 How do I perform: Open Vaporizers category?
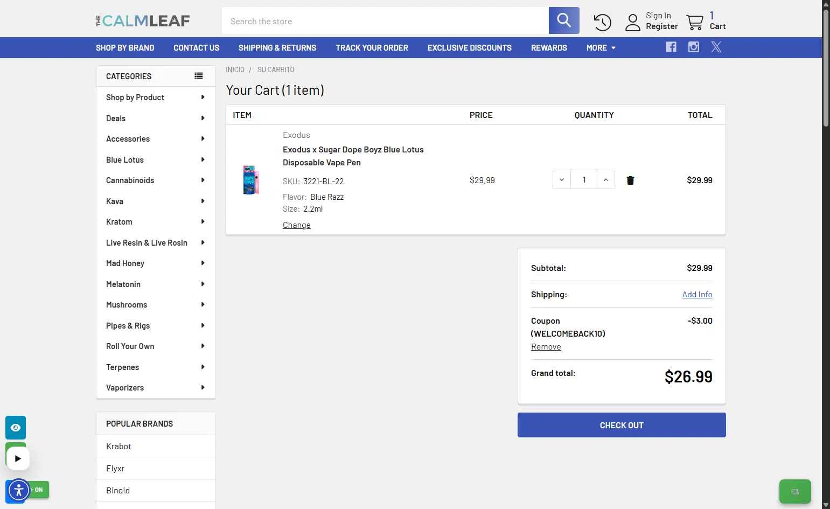(x=156, y=388)
